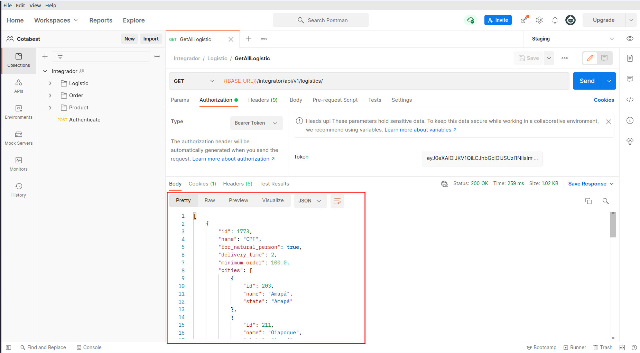This screenshot has width=640, height=353.
Task: Switch to the Params tab
Action: (180, 100)
